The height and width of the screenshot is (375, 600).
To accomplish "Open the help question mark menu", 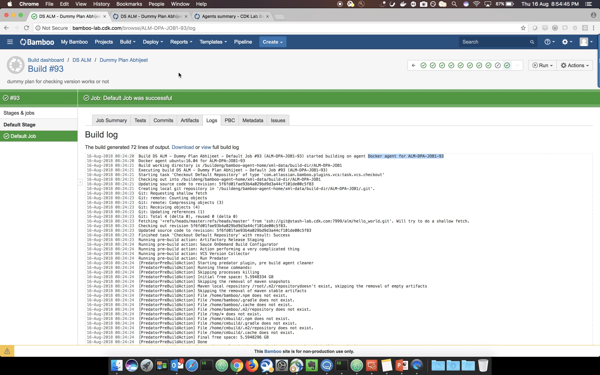I will click(549, 42).
